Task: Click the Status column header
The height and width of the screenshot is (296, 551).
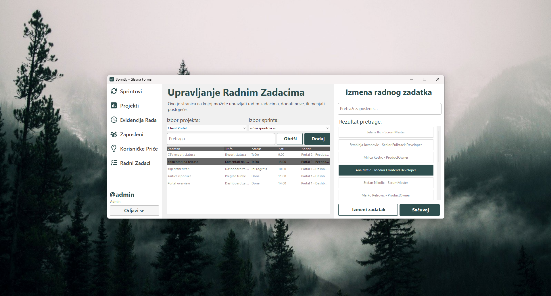Action: tap(264, 149)
